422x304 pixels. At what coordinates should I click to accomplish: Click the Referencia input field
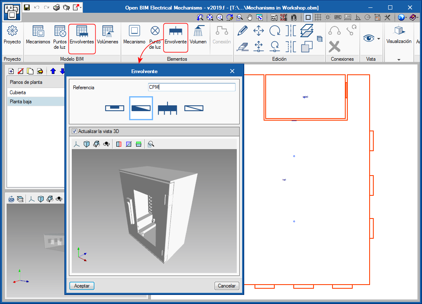pos(192,87)
